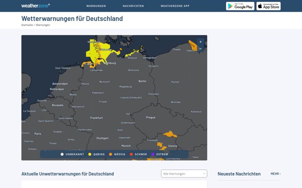
Task: Click the Unbekannt white legend dot
Action: coord(62,154)
